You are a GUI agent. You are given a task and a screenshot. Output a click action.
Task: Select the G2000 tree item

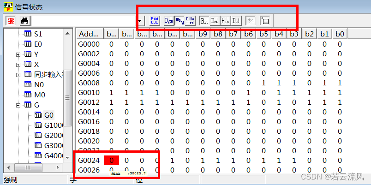click(54, 135)
